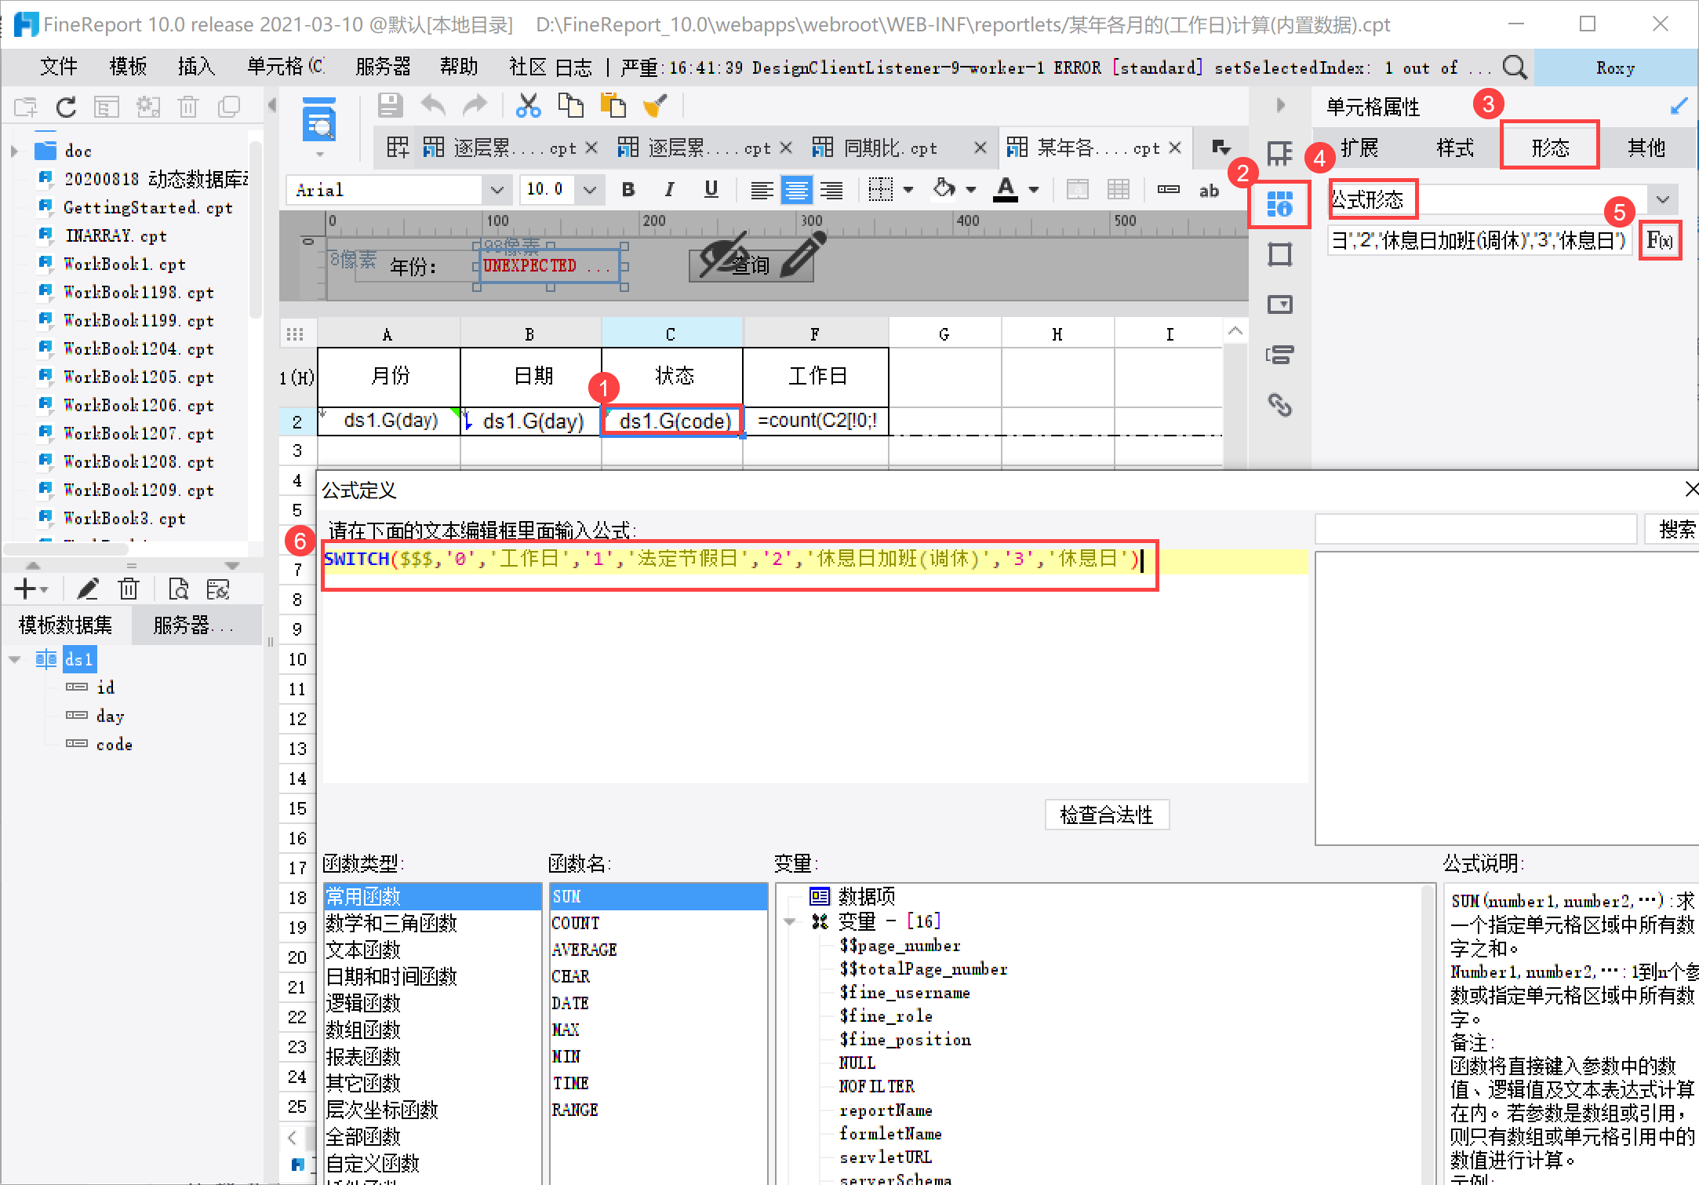Toggle italic formatting
This screenshot has height=1185, width=1699.
click(669, 189)
